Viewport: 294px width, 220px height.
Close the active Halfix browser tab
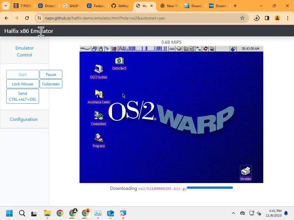[152, 6]
